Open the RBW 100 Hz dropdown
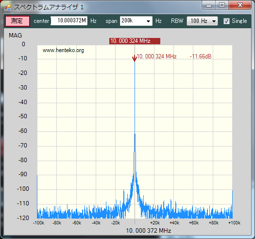The height and width of the screenshot is (239, 255). [202, 21]
